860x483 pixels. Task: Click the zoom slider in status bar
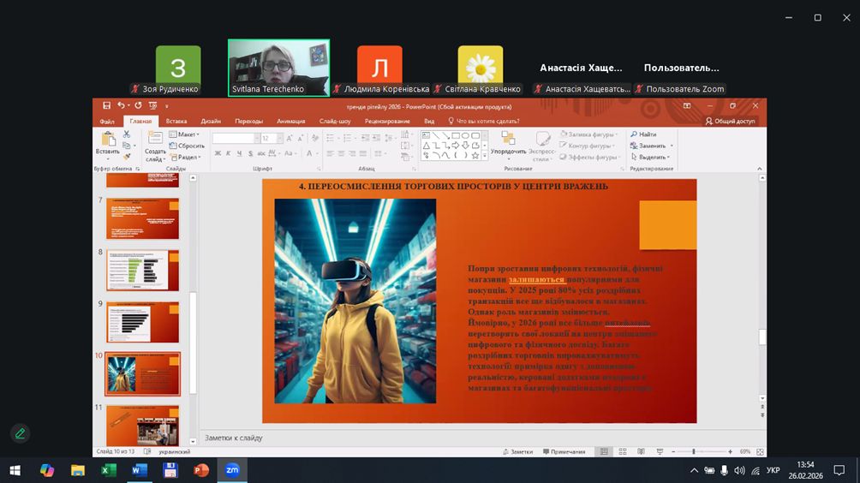(x=694, y=451)
